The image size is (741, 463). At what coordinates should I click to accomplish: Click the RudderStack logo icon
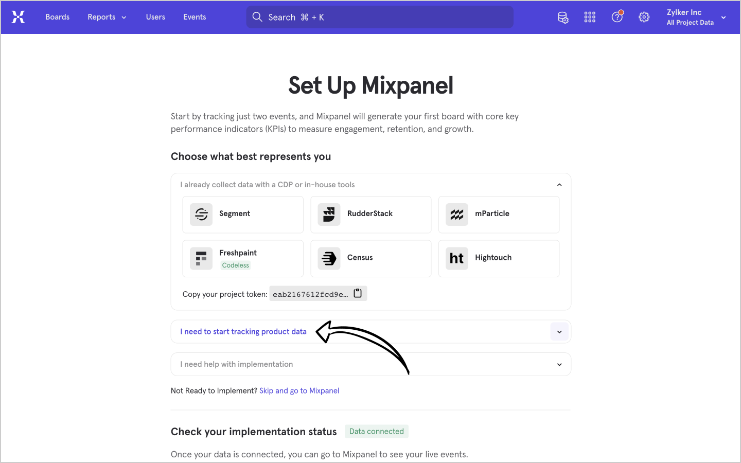click(329, 215)
